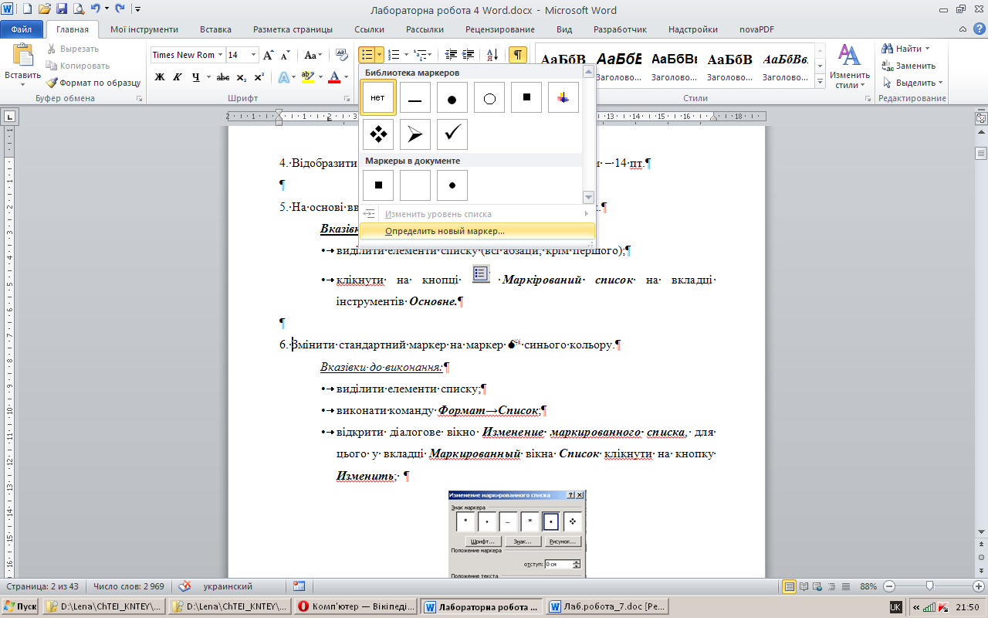The image size is (988, 618).
Task: Open the Change Case (Aa) dropdown
Action: (313, 55)
